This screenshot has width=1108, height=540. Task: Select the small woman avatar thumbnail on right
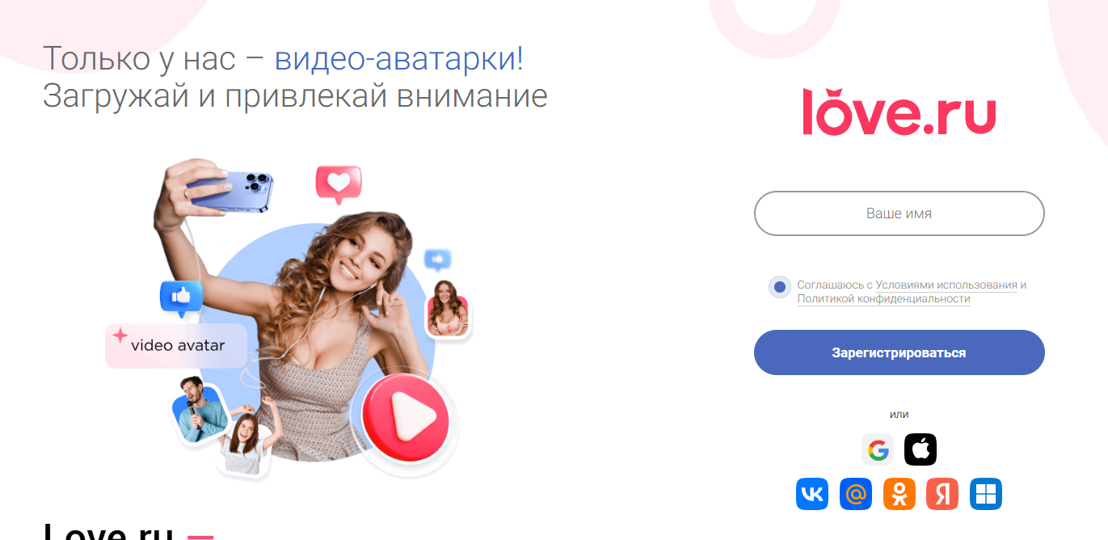[447, 308]
